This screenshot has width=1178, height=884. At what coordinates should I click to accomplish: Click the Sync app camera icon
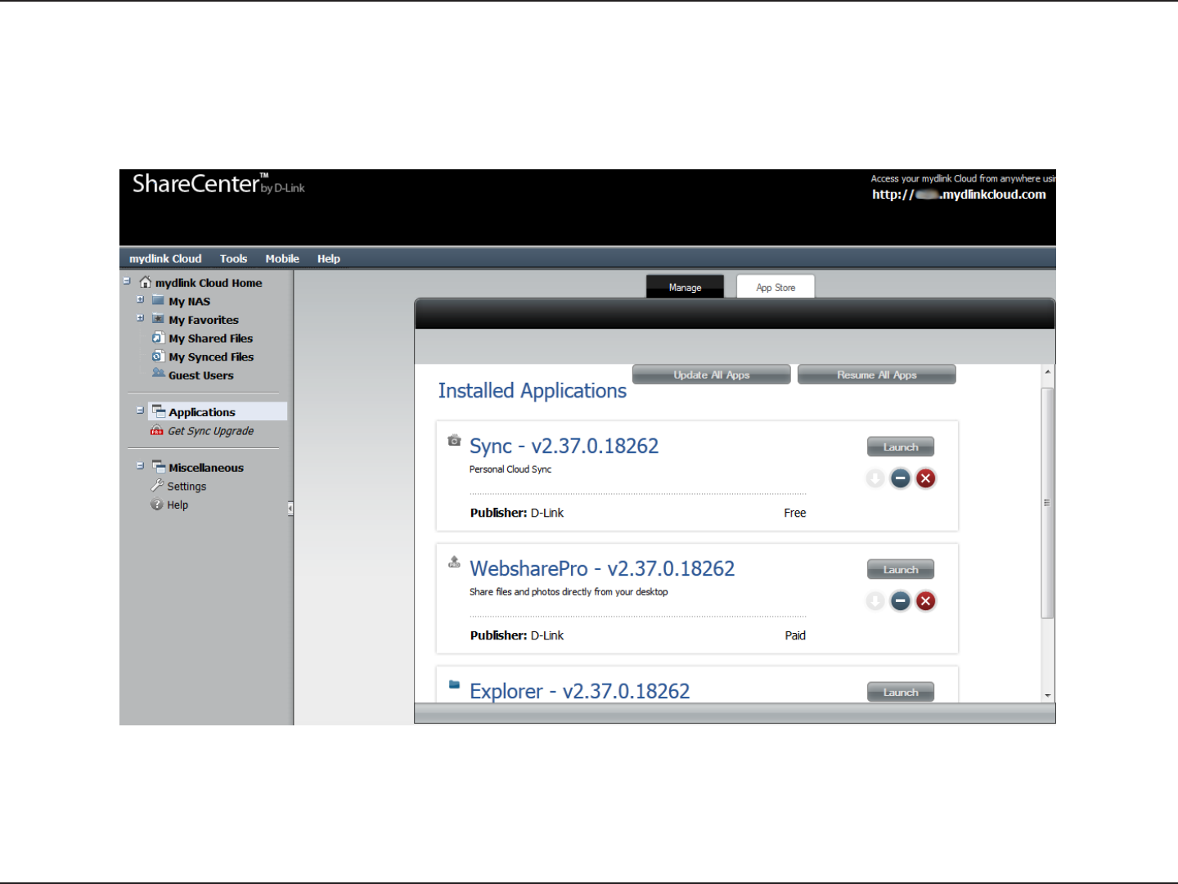point(455,440)
